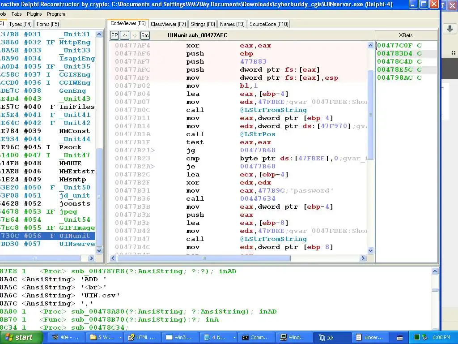Image resolution: width=458 pixels, height=344 pixels.
Task: Click the push 477B83 instruction line
Action: (x=238, y=62)
